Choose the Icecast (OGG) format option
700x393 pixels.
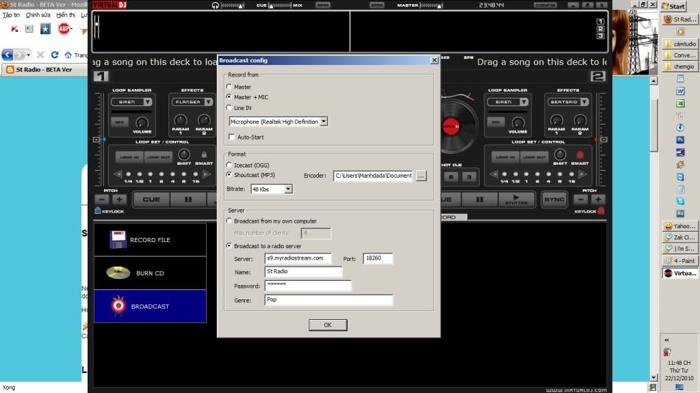click(229, 165)
